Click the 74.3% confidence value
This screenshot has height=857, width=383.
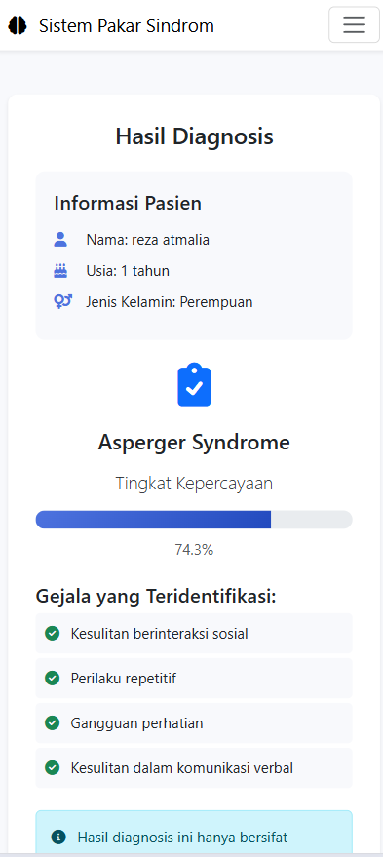(x=194, y=550)
